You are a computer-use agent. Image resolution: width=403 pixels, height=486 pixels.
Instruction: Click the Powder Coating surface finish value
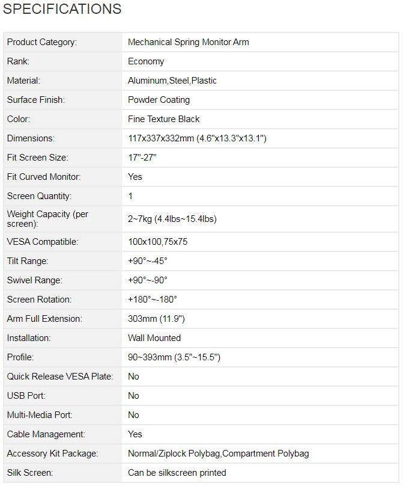coord(159,100)
